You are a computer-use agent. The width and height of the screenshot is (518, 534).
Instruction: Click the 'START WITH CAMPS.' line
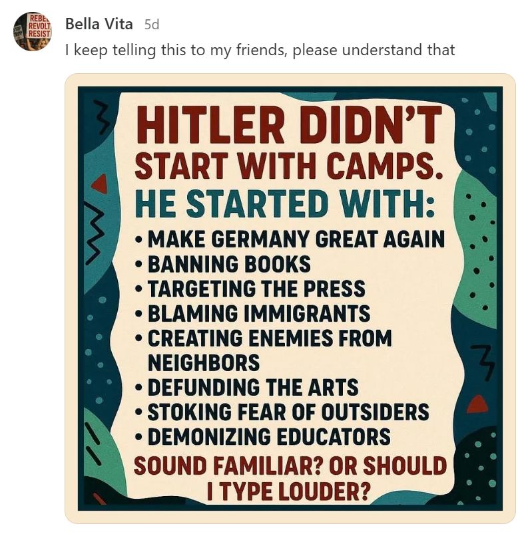289,166
